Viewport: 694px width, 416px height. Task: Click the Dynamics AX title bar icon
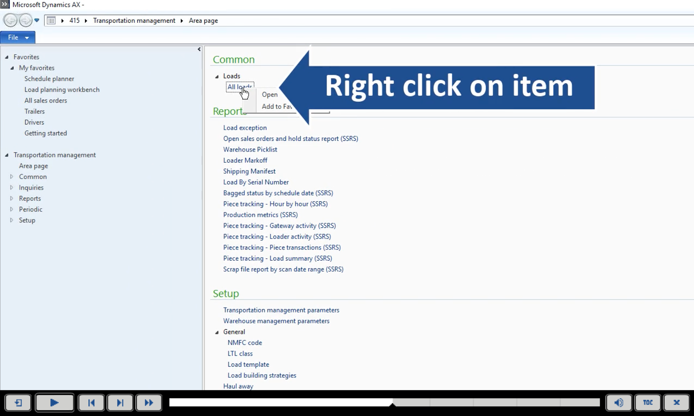tap(4, 4)
